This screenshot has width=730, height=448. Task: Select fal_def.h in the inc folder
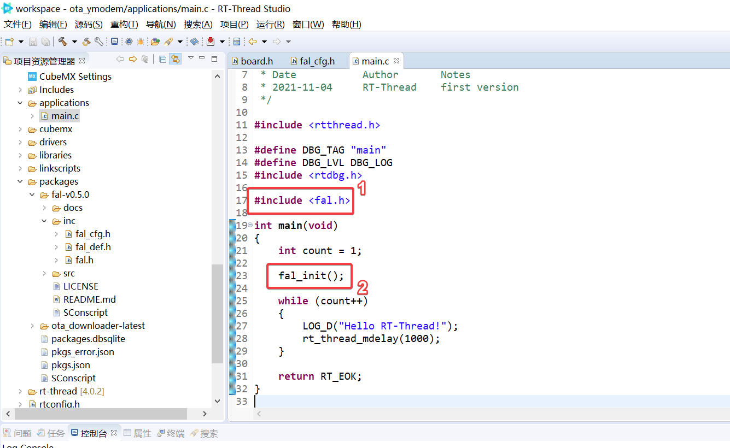point(93,247)
